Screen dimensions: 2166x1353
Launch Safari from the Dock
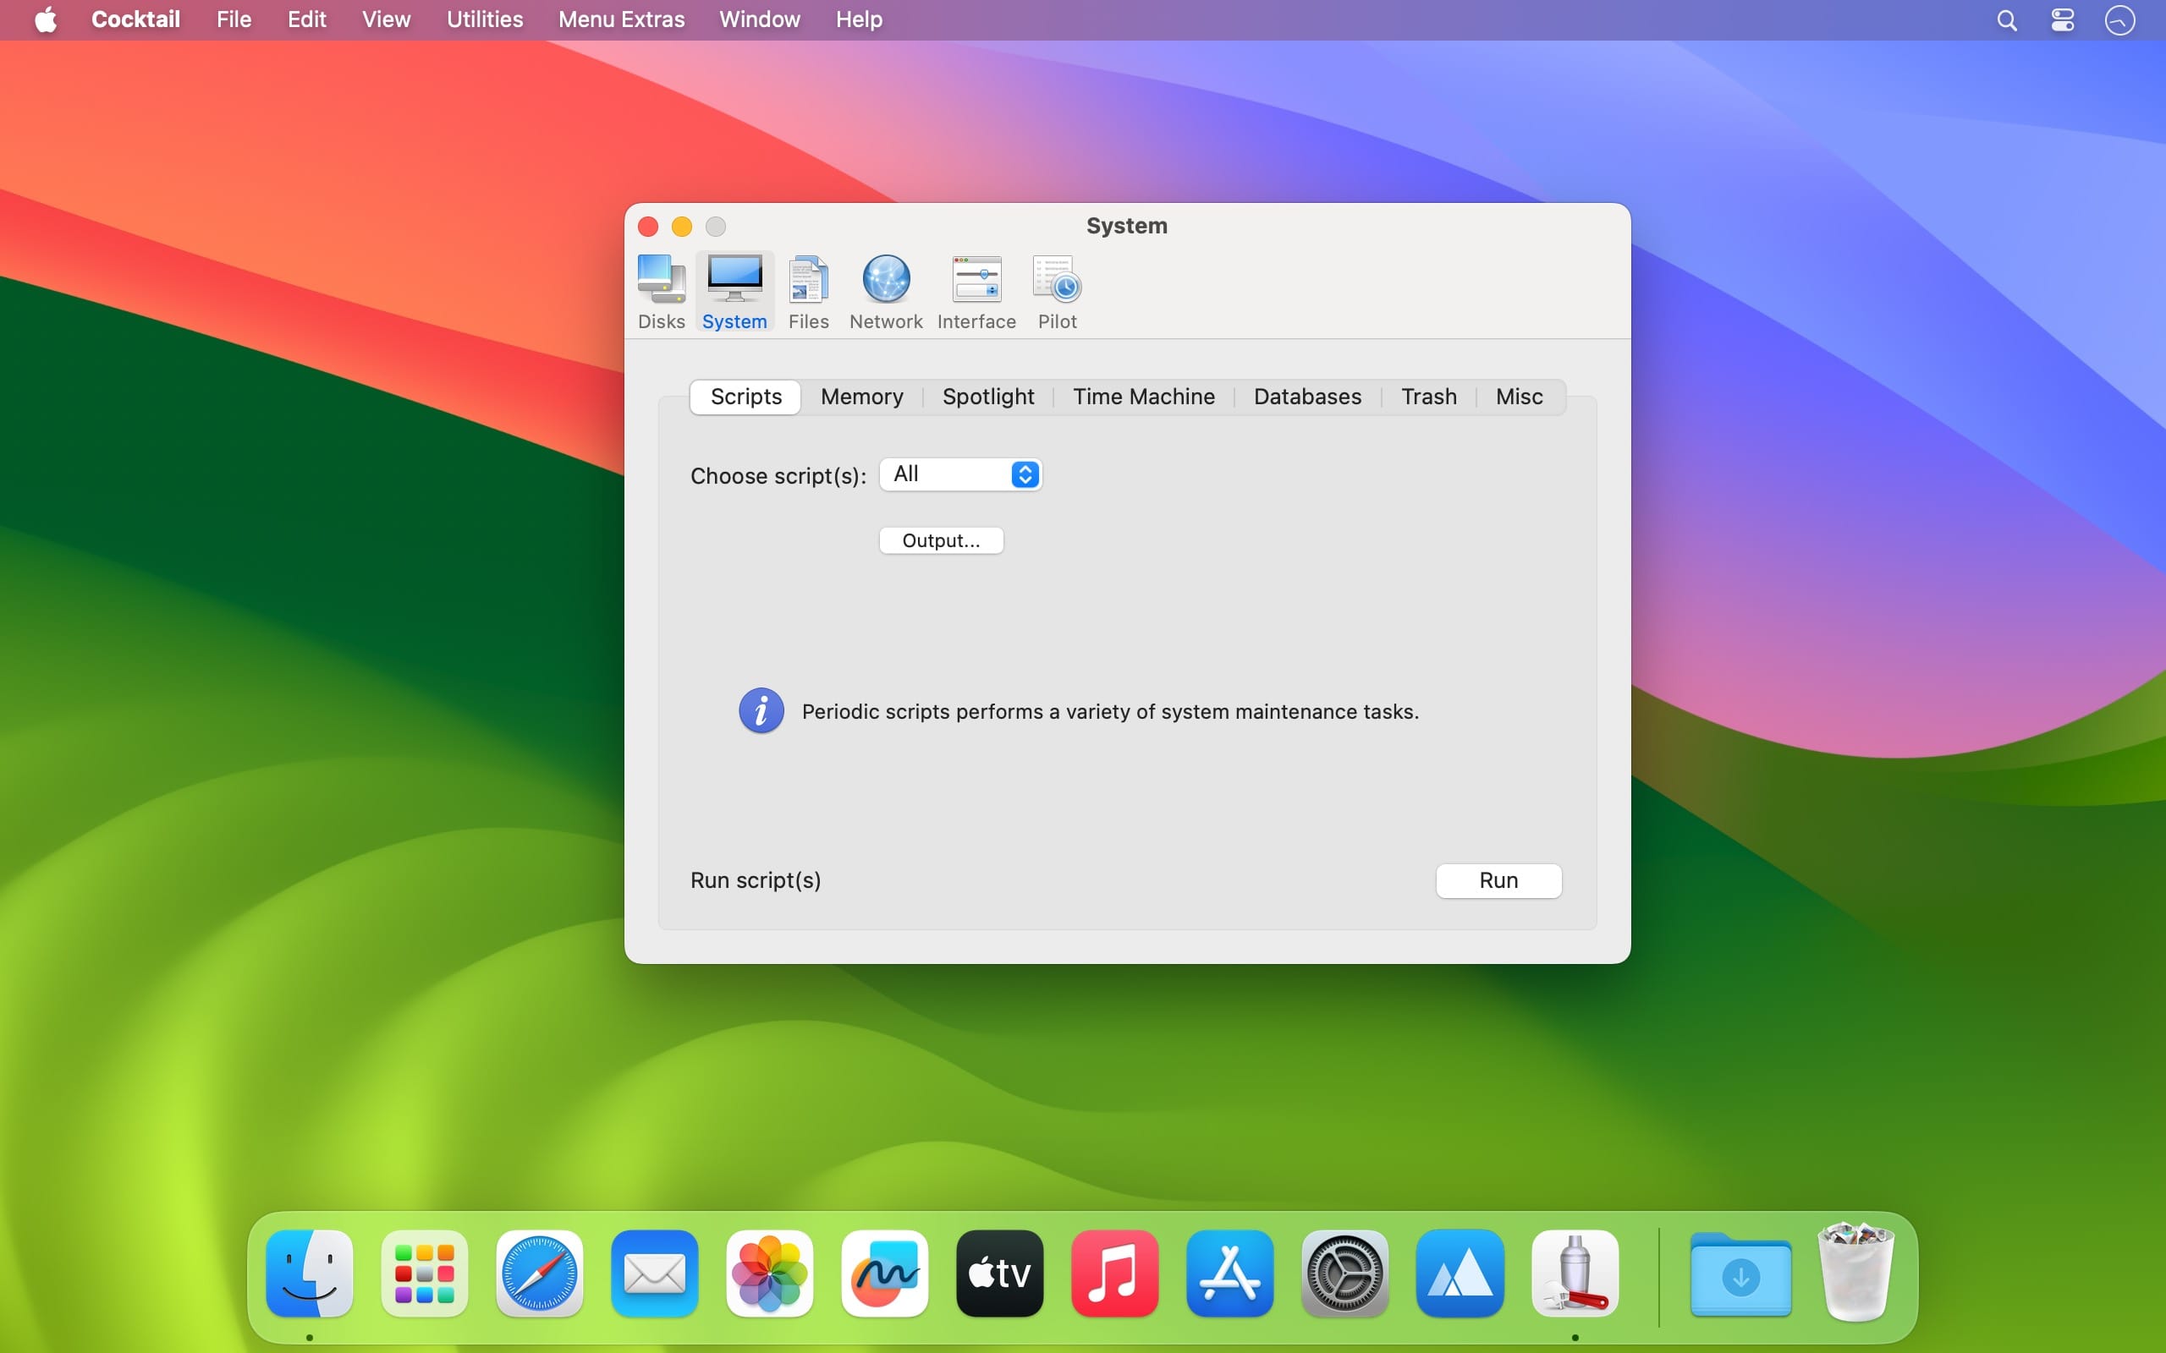(540, 1274)
